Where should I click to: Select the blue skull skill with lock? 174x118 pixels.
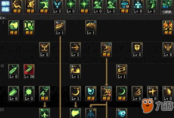coord(122,113)
